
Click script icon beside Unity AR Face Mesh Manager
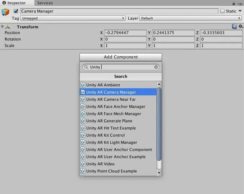(x=83, y=114)
